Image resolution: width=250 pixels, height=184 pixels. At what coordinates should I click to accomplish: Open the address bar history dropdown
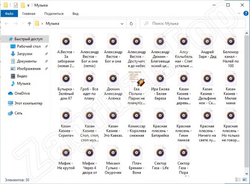122,23
